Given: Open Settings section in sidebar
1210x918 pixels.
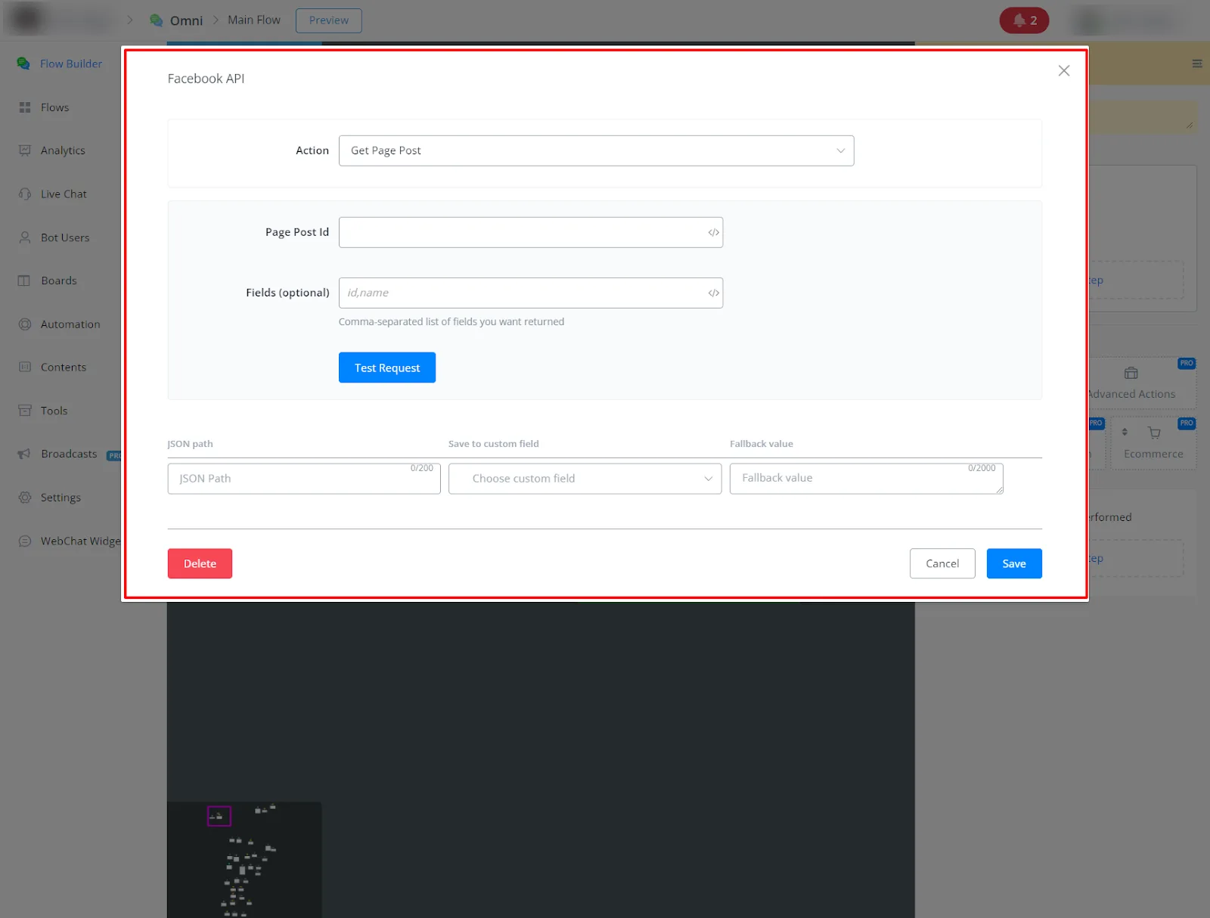Looking at the screenshot, I should (x=60, y=498).
